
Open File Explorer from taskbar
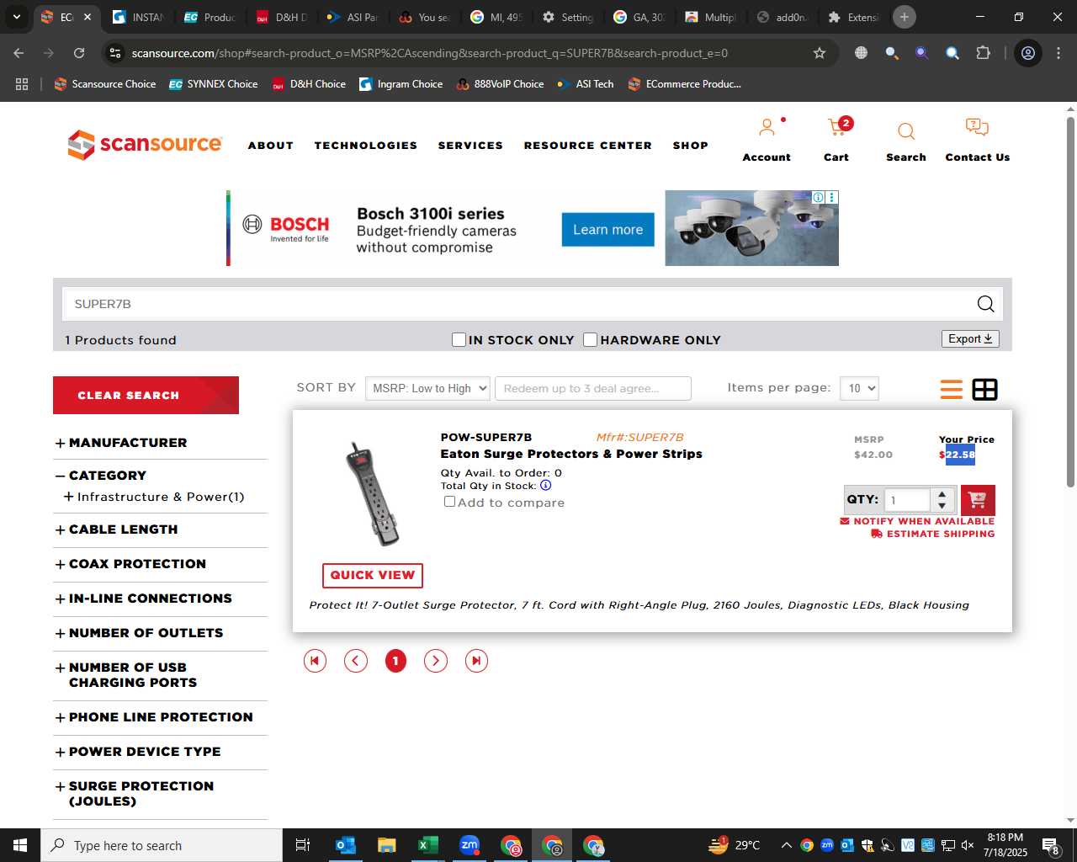pyautogui.click(x=386, y=845)
